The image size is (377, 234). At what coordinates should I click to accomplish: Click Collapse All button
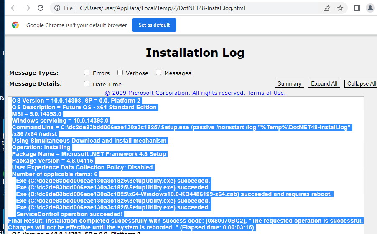pos(362,83)
